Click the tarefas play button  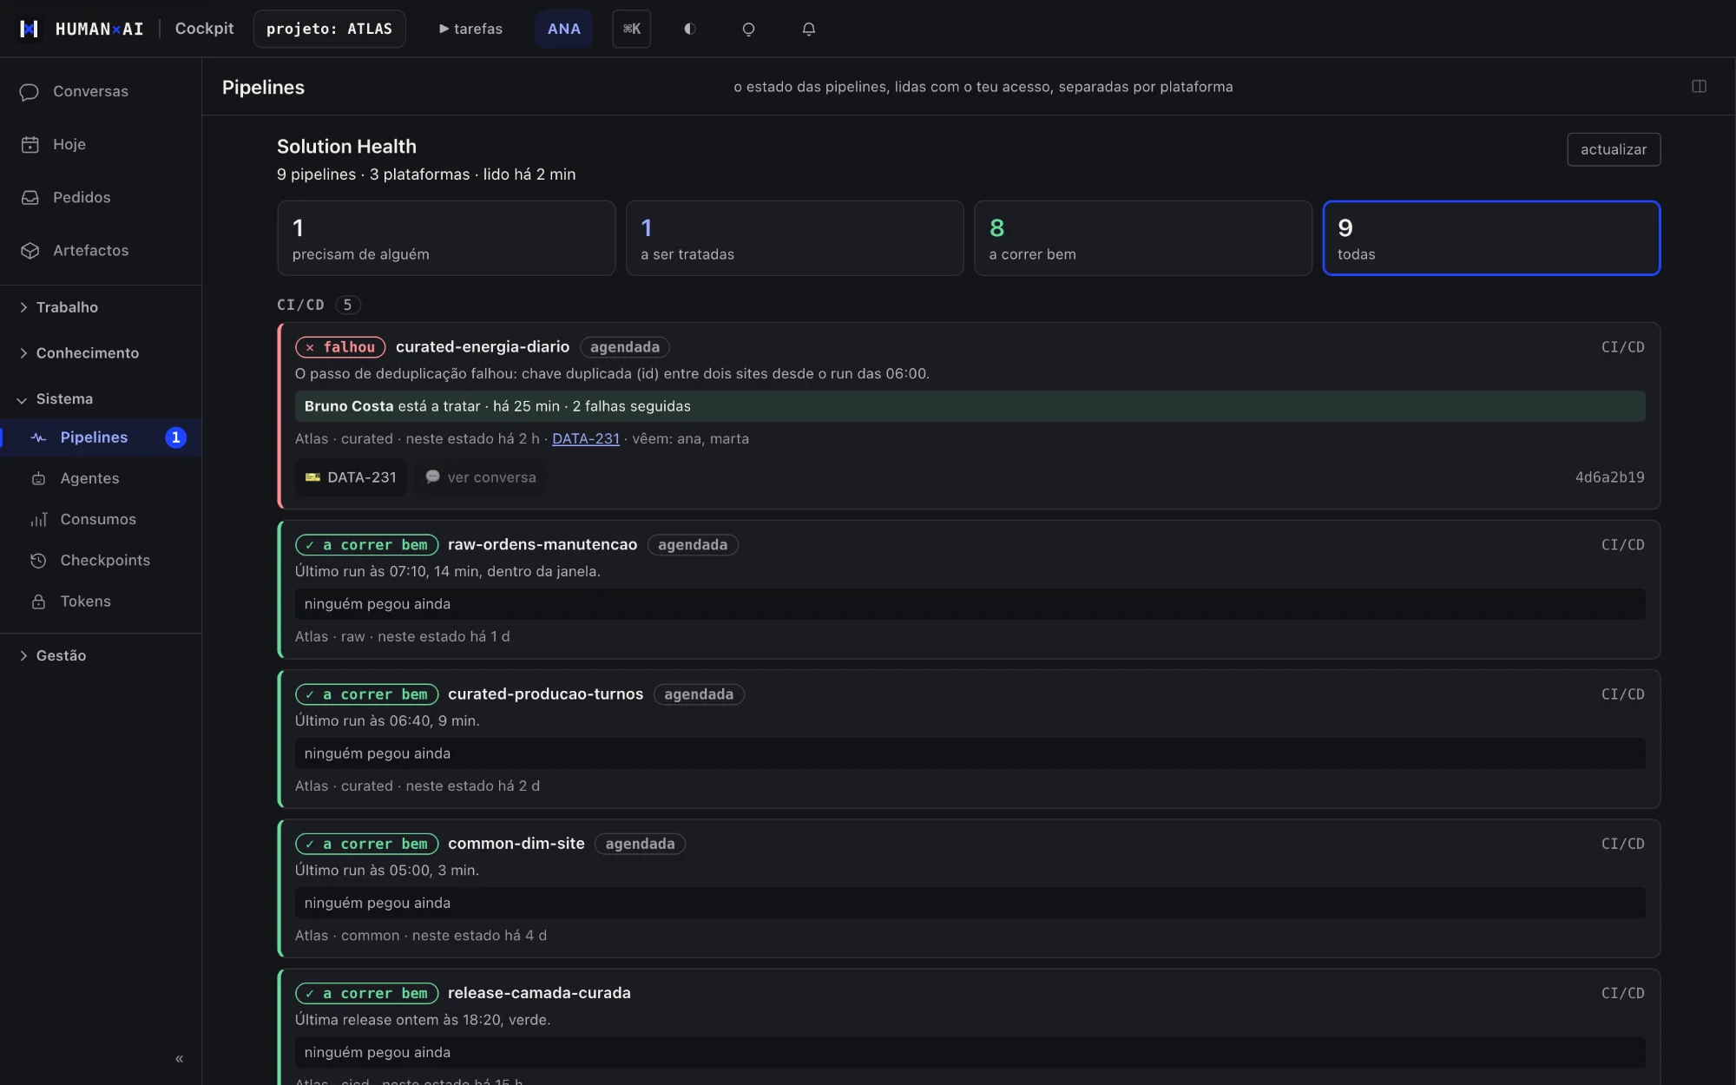point(470,29)
